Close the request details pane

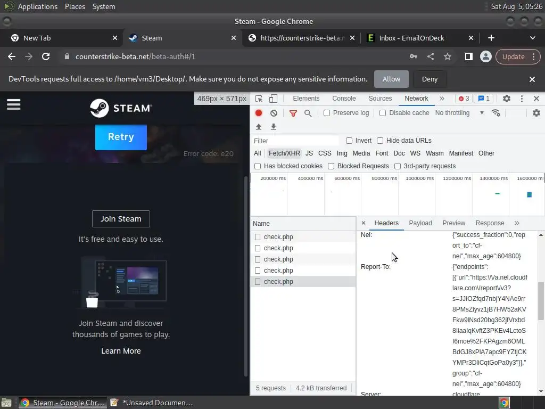click(x=363, y=223)
